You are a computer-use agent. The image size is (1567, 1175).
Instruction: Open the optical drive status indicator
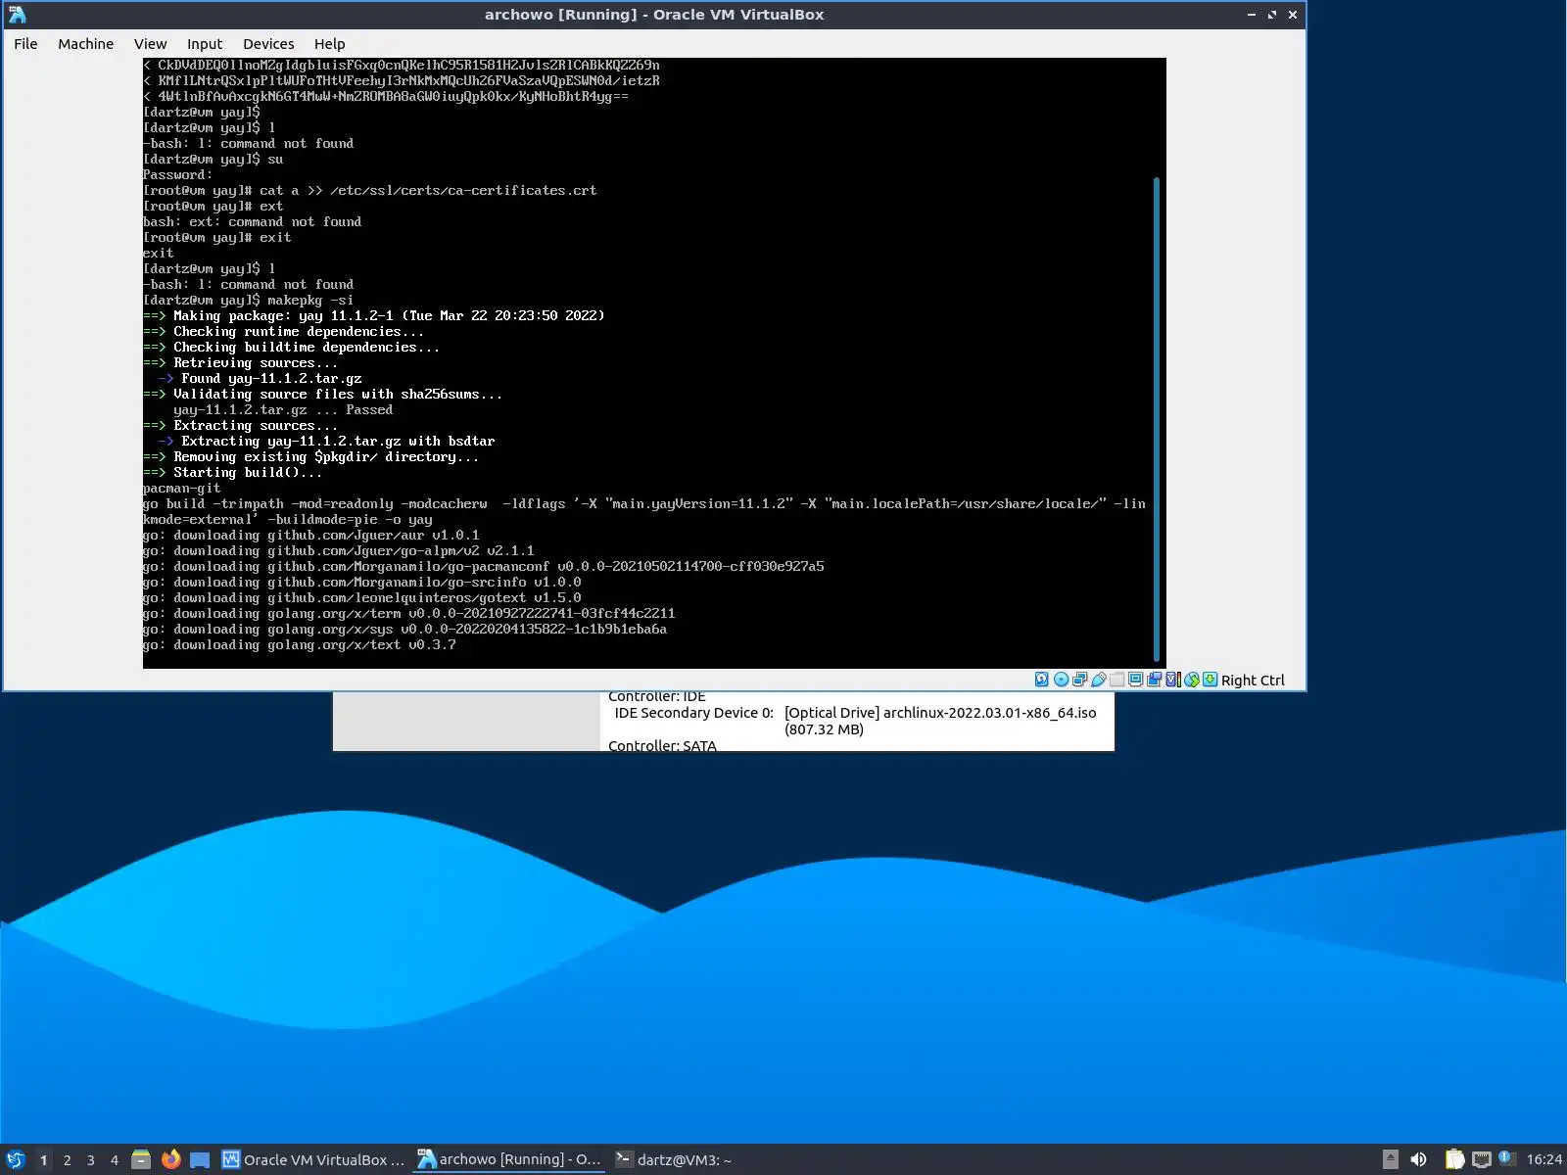point(1061,680)
